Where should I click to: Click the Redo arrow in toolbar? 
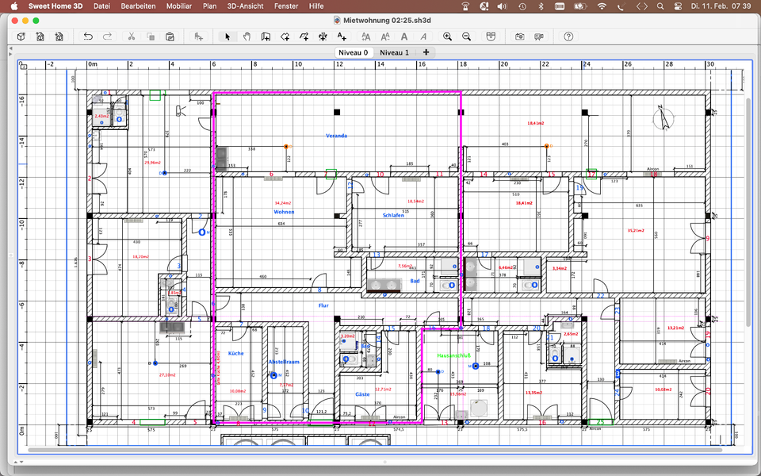[x=107, y=36]
